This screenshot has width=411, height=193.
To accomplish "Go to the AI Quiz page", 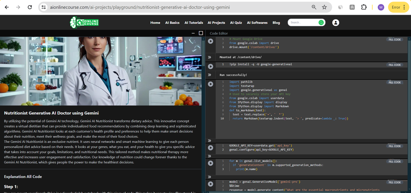I will [x=236, y=22].
